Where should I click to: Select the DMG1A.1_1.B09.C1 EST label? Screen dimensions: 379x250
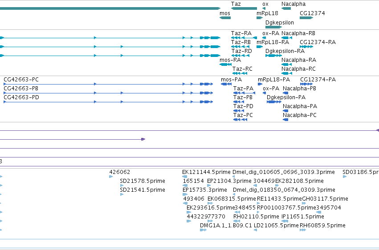226,226
